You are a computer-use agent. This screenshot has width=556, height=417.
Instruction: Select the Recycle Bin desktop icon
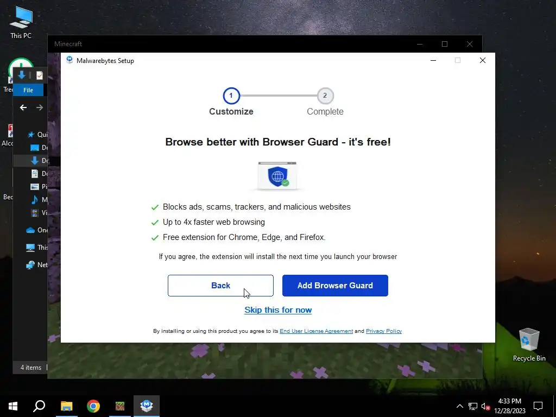[x=529, y=345]
